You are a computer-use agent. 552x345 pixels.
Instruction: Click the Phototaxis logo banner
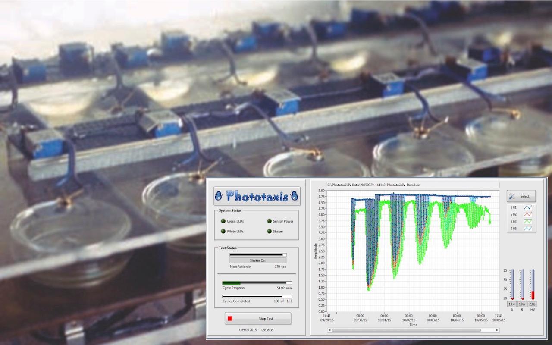coord(257,197)
